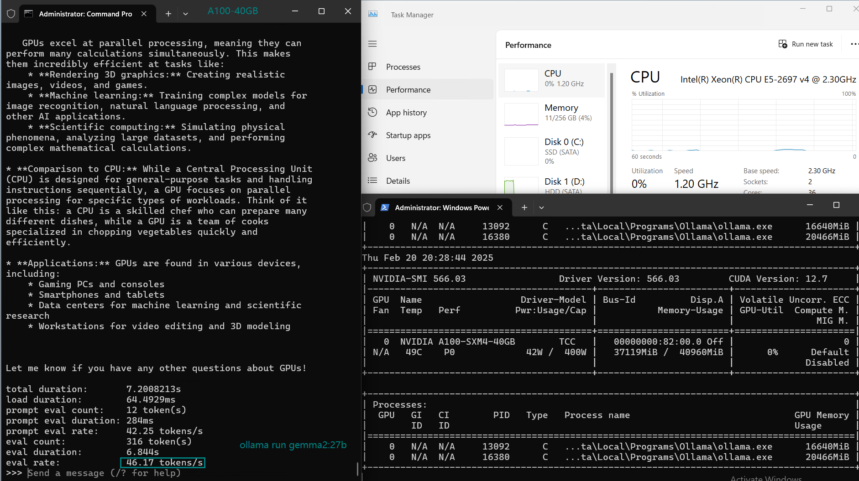This screenshot has height=481, width=859.
Task: Click Run new task button
Action: tap(806, 44)
